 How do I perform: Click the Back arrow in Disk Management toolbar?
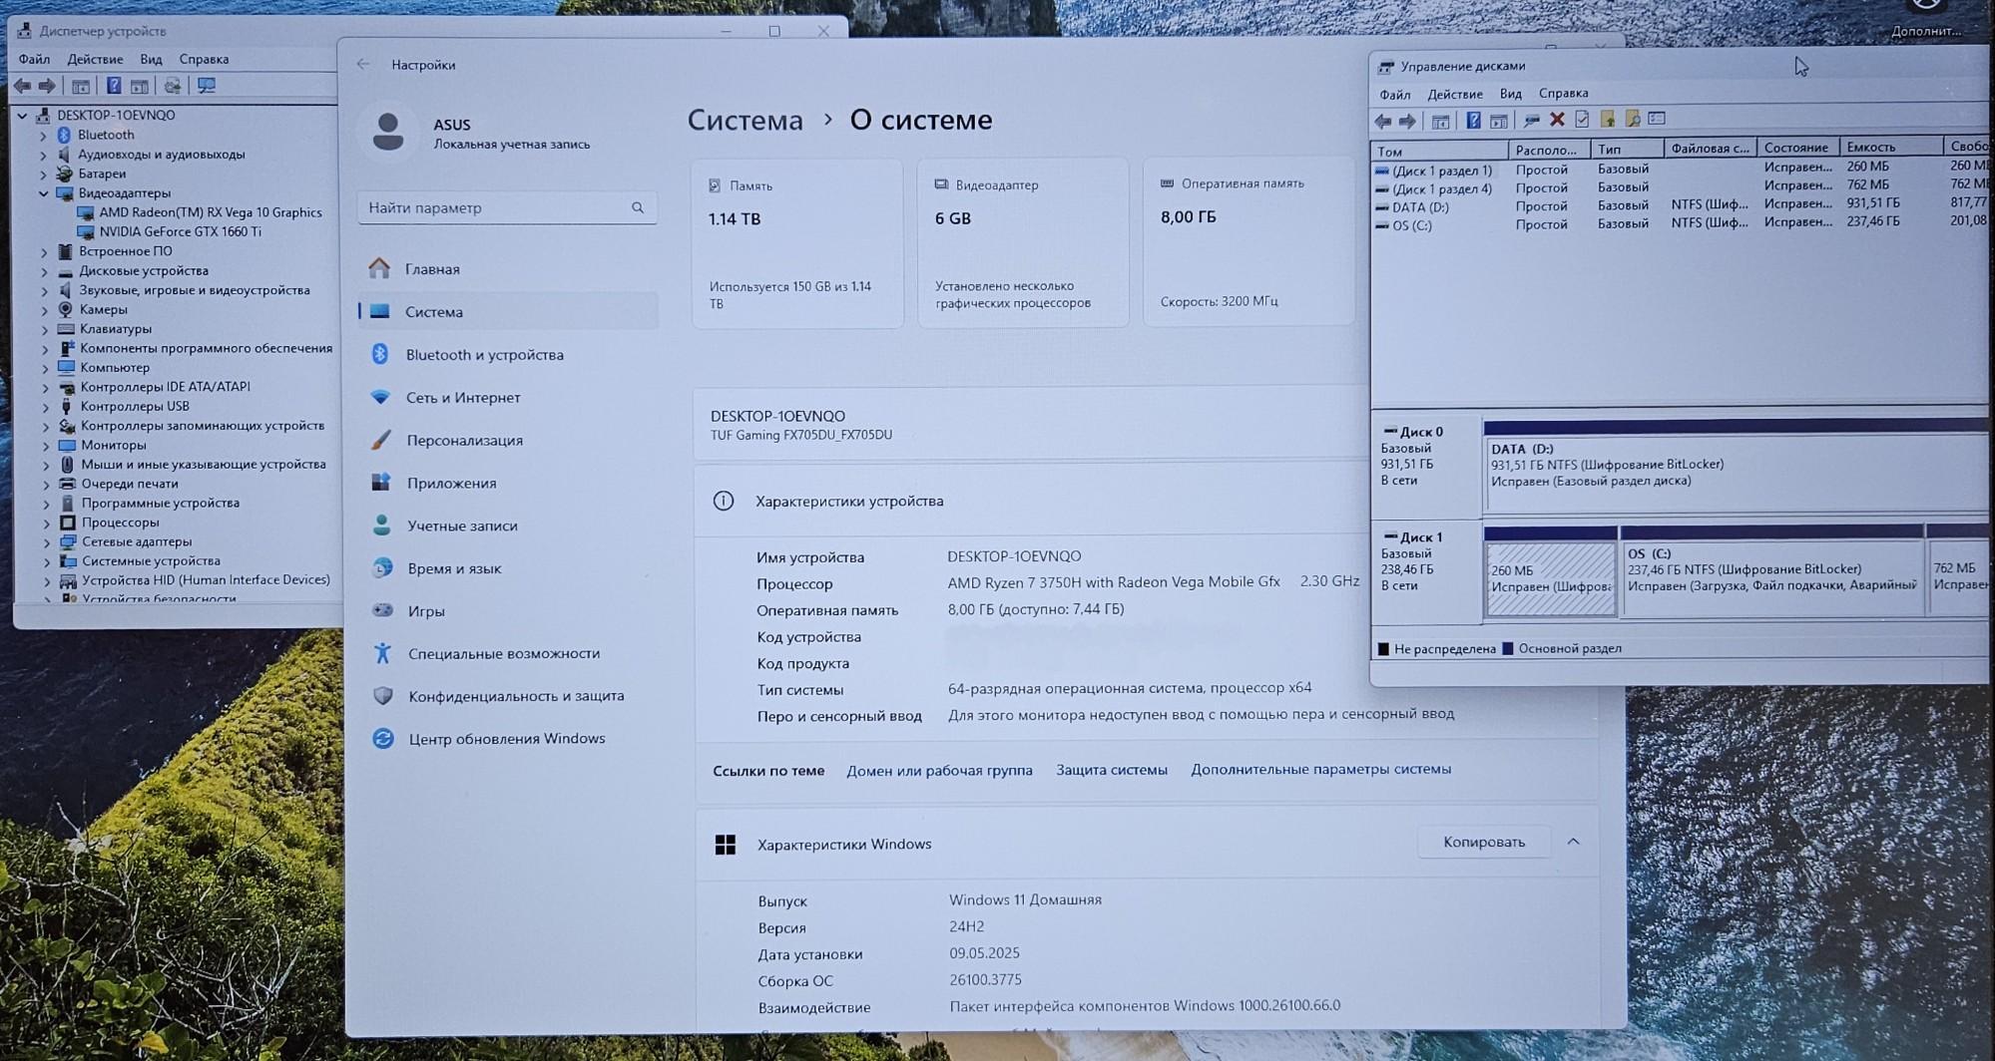pos(1383,121)
